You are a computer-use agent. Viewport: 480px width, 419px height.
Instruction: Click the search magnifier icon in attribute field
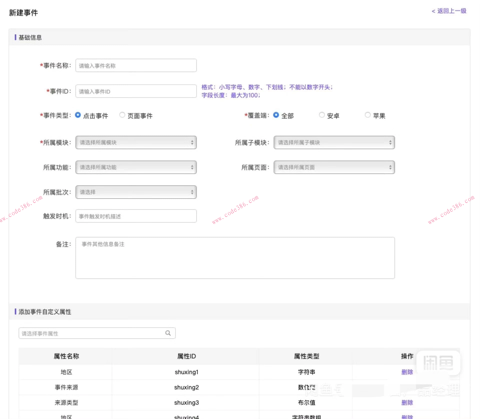168,333
